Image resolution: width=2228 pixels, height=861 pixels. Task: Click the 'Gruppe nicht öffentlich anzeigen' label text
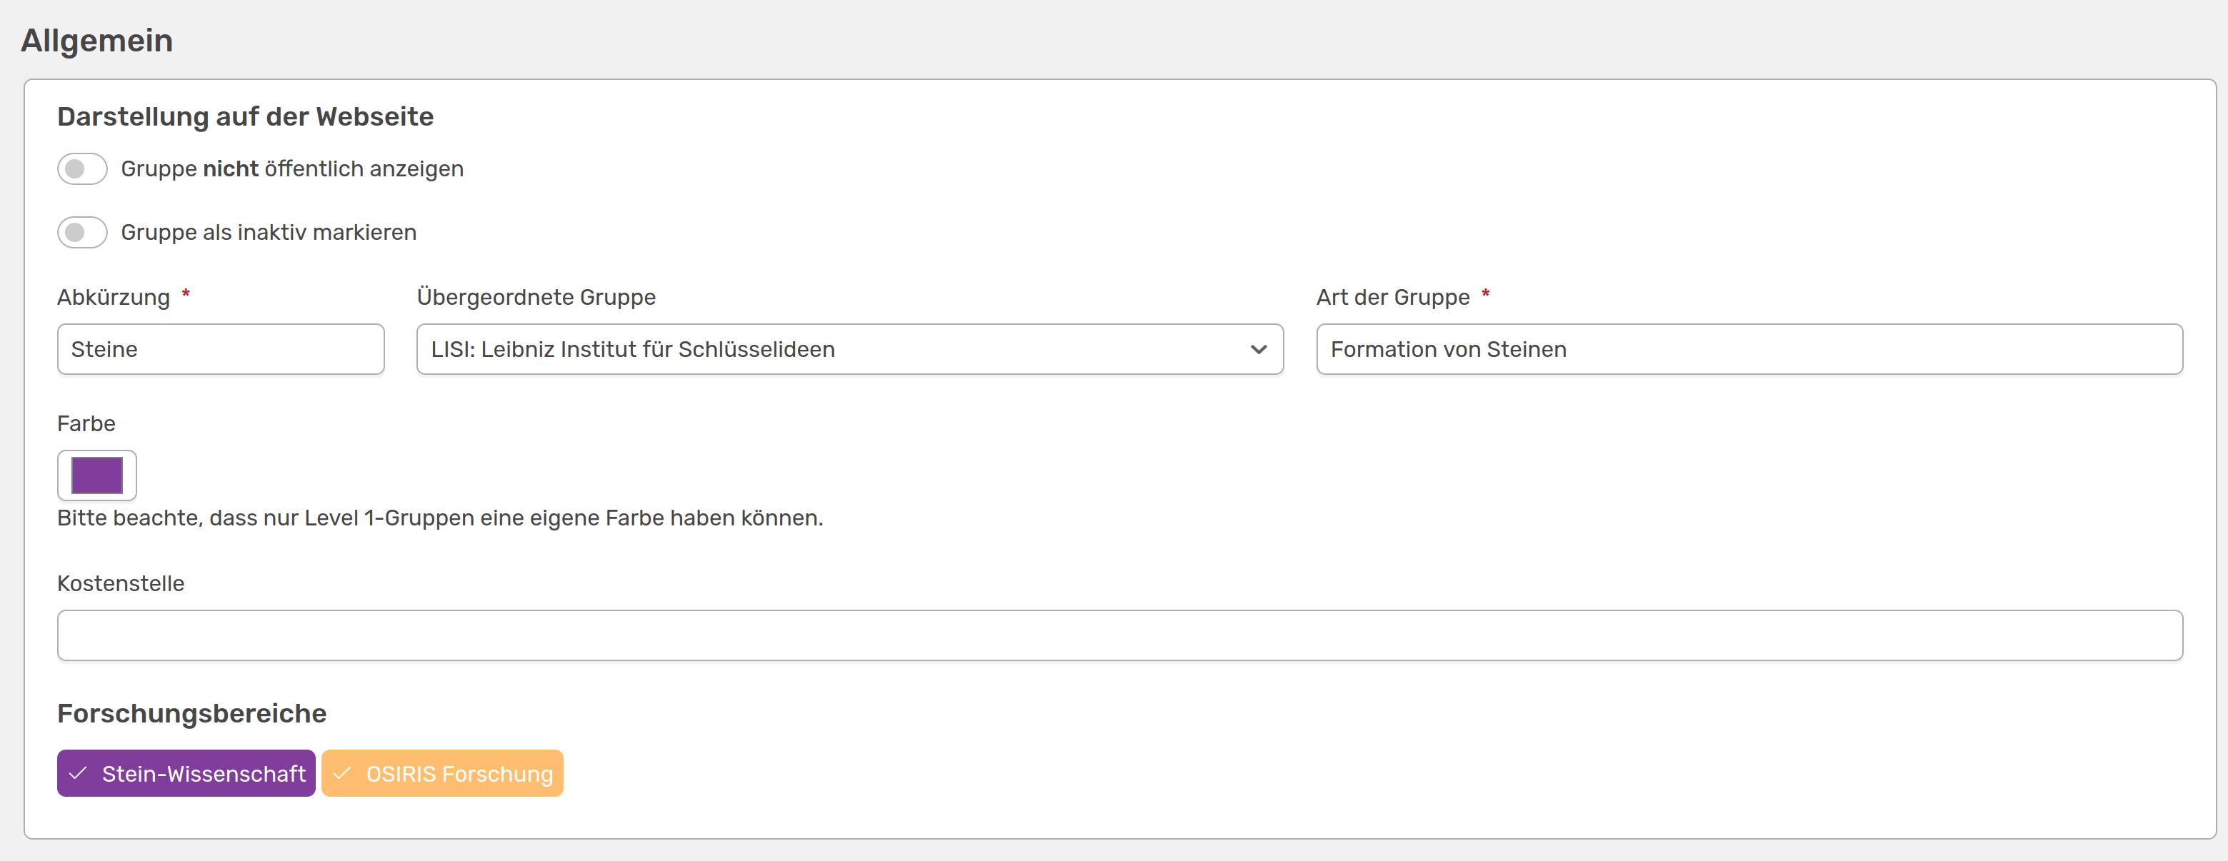292,168
